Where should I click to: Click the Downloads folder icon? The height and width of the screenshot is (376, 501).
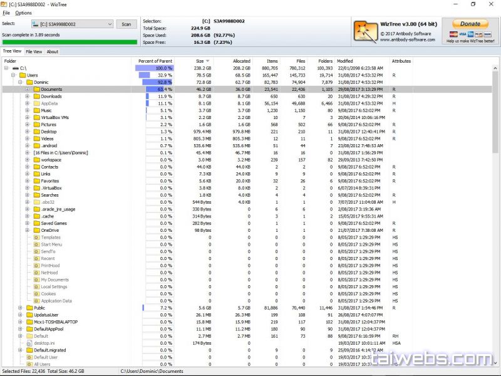36,97
